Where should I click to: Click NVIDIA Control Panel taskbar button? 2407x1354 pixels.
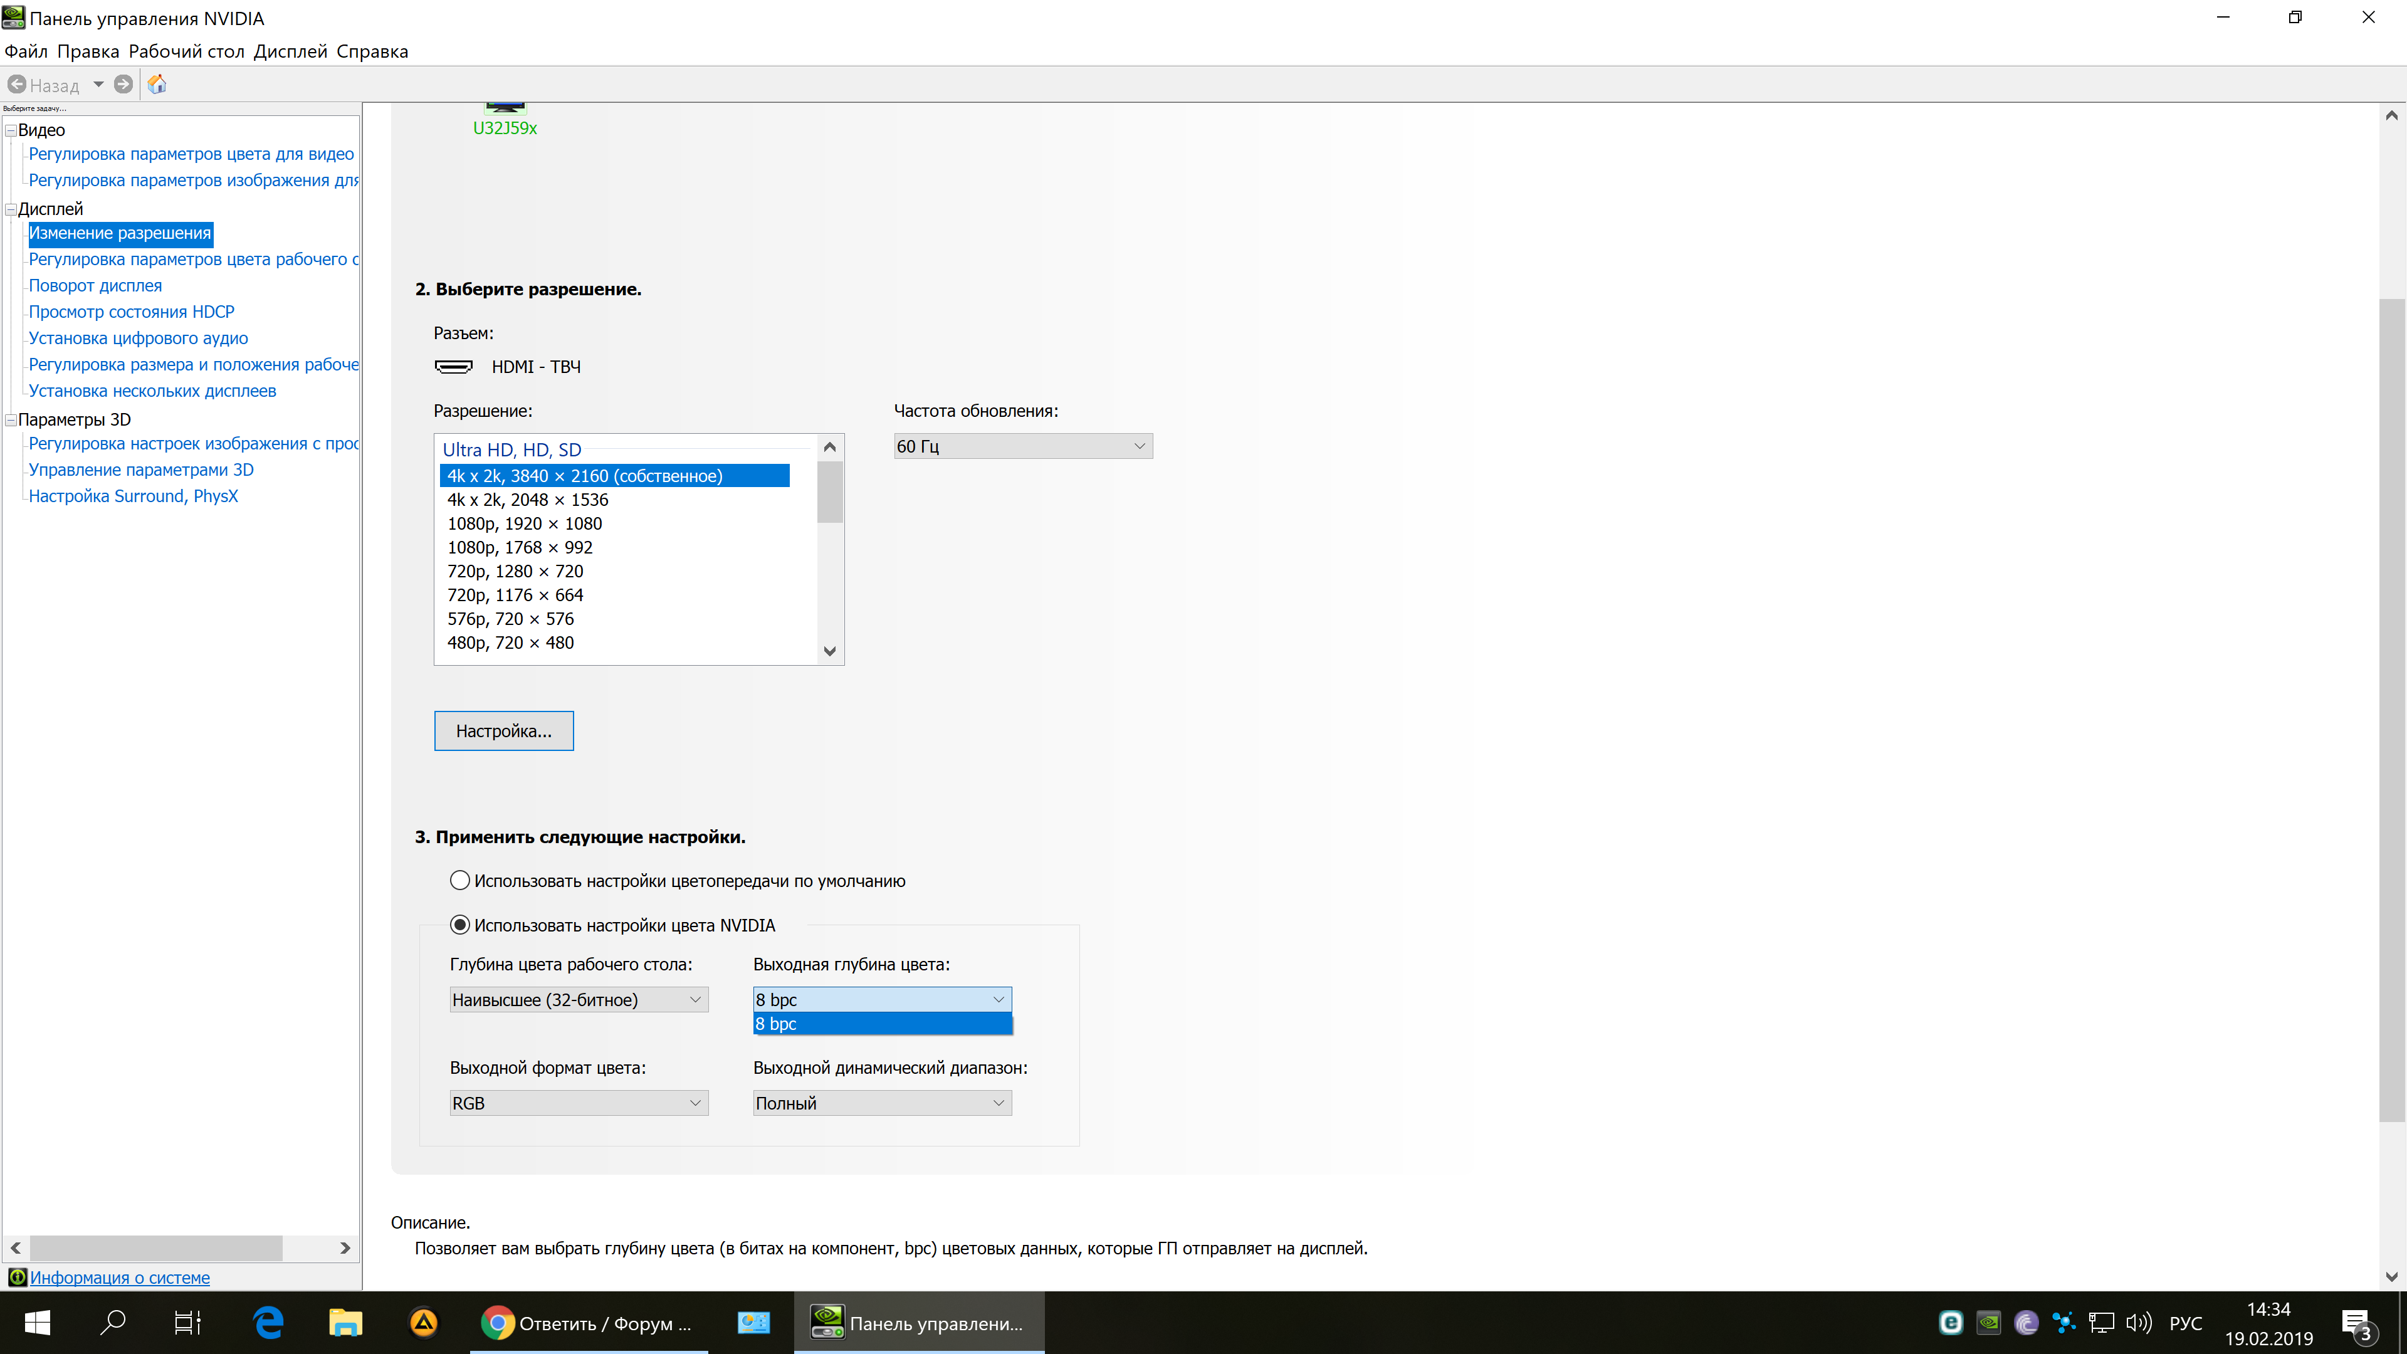coord(918,1323)
